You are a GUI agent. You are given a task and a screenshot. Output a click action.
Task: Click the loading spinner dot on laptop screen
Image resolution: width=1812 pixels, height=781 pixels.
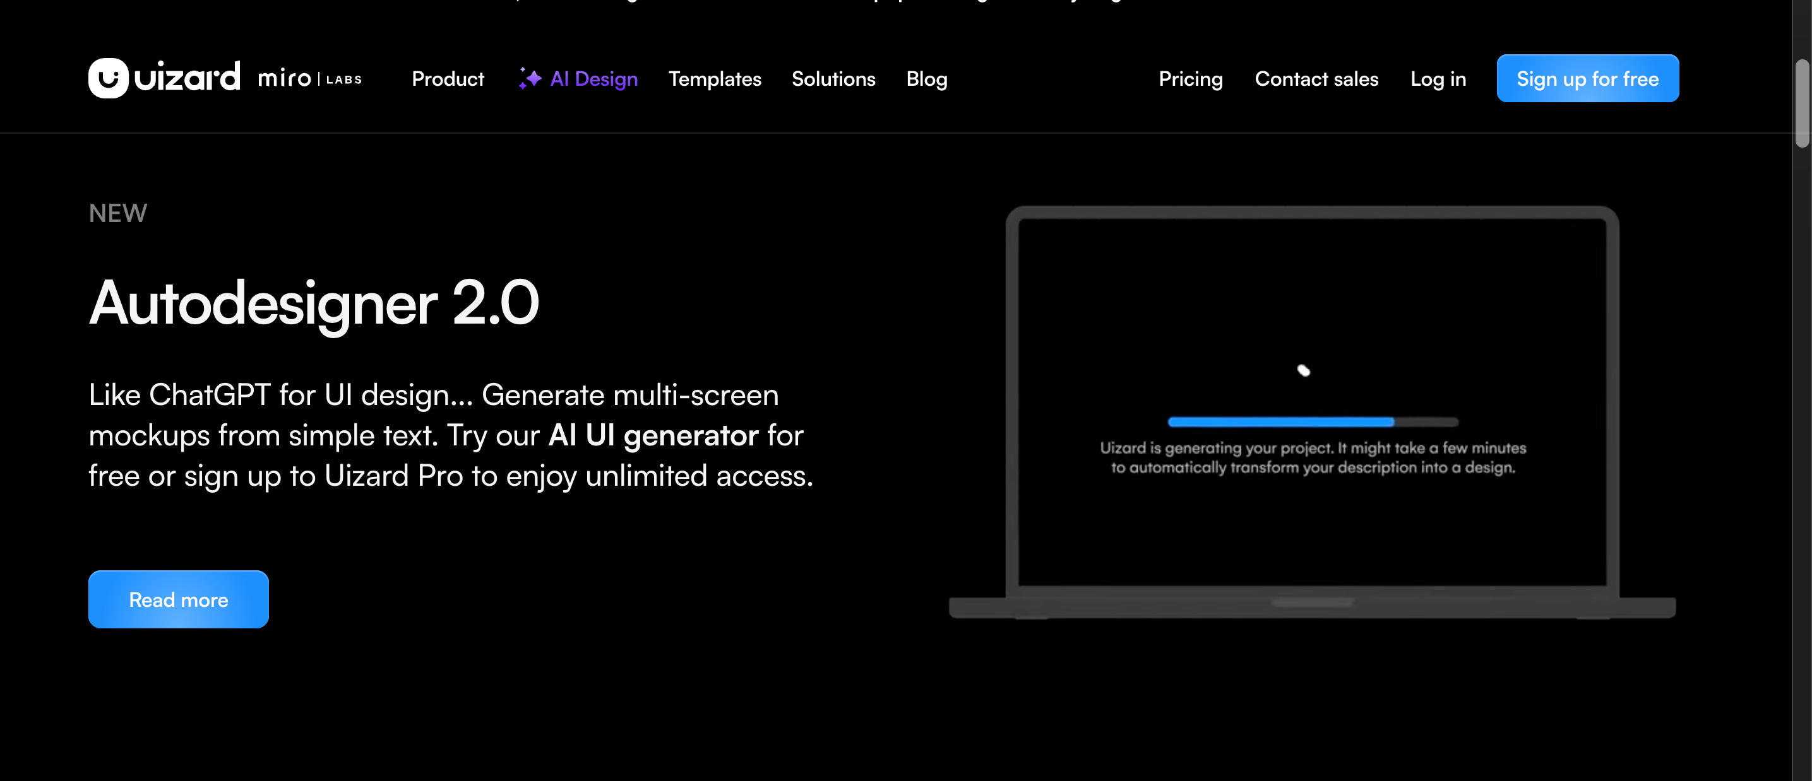[x=1303, y=370]
